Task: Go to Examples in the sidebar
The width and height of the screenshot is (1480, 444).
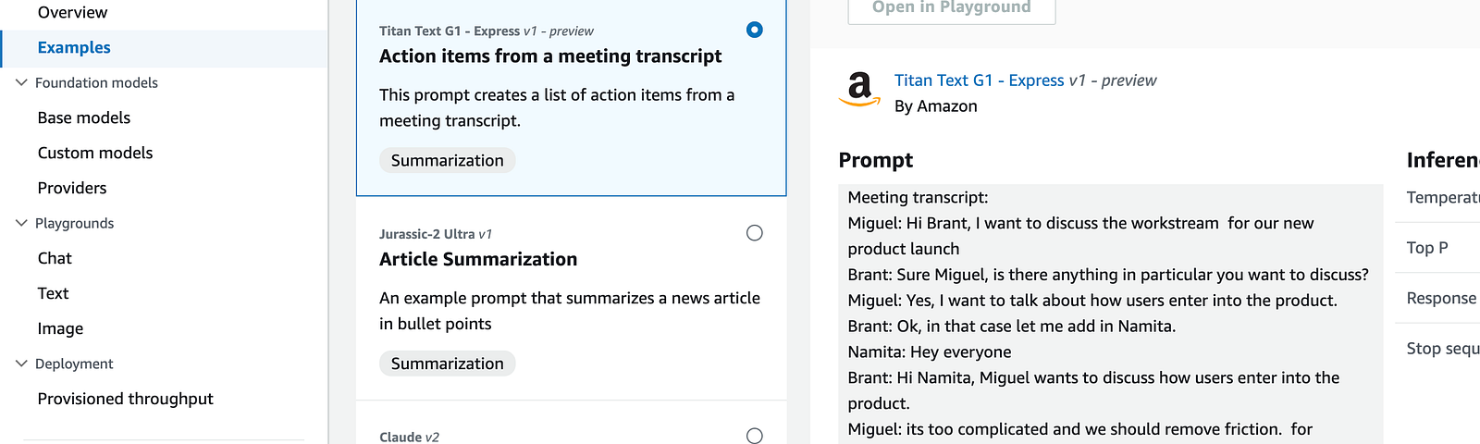Action: (74, 47)
